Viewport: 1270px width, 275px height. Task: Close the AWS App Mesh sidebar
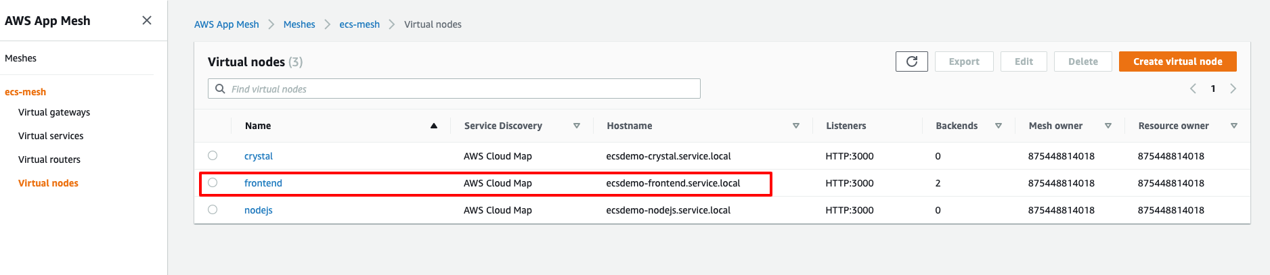[x=147, y=20]
